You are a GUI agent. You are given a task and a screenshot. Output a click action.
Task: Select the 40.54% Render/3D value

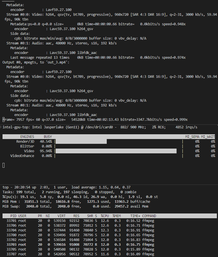[46, 142]
